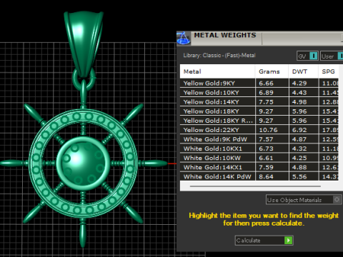Click the green arrow on Calculate
Image resolution: width=343 pixels, height=257 pixels.
[x=288, y=241]
